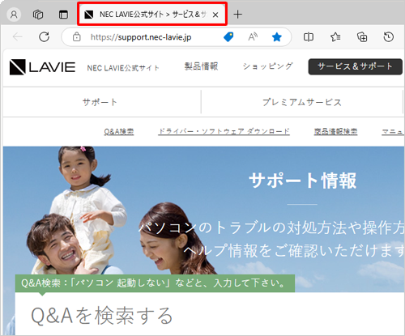Image resolution: width=405 pixels, height=336 pixels.
Task: Open the browser profile icon
Action: pyautogui.click(x=14, y=15)
